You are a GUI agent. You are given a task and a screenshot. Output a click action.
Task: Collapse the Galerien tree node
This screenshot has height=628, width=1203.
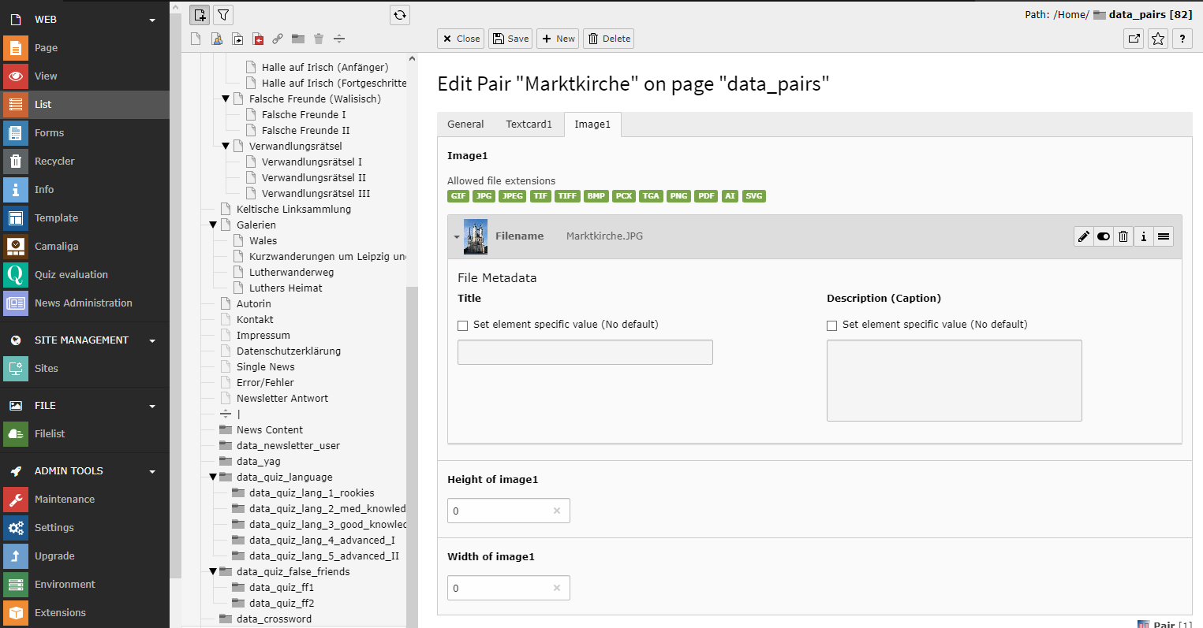pos(213,225)
